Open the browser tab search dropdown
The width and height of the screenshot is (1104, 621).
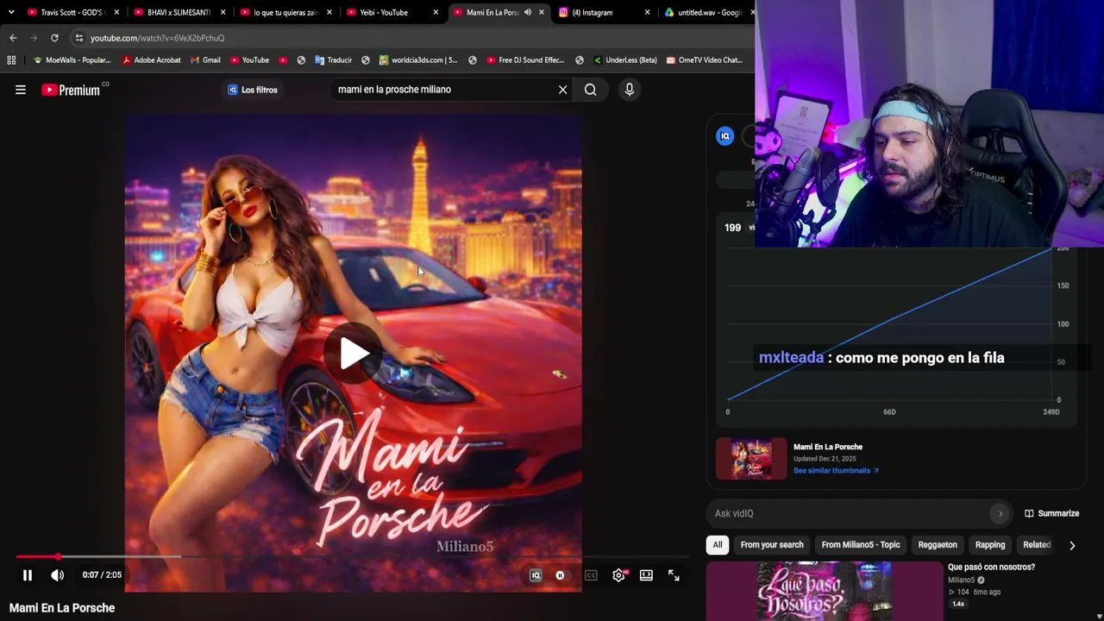[10, 12]
